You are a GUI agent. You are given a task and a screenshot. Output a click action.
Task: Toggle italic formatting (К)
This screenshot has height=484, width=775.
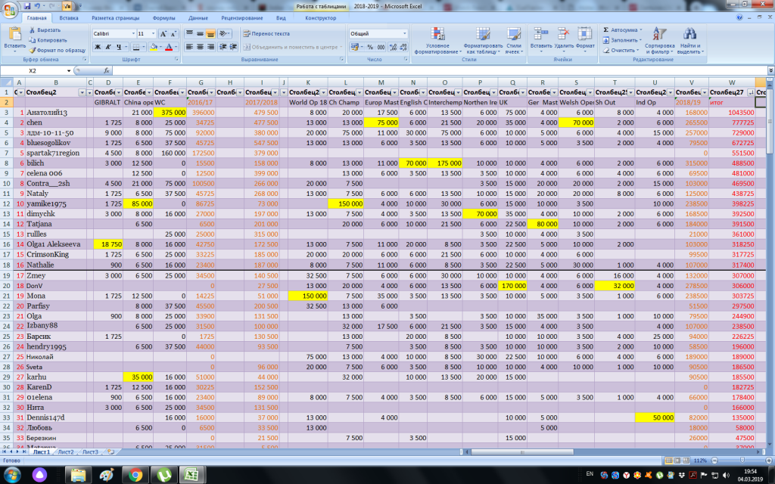108,47
